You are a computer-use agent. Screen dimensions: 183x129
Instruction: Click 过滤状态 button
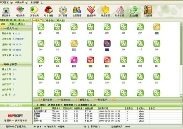click(x=64, y=100)
